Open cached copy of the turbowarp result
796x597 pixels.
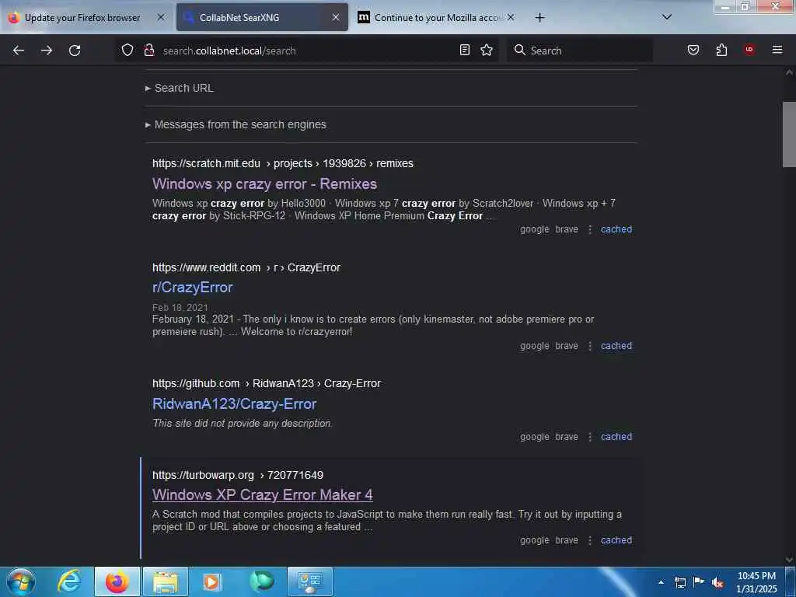(x=616, y=540)
